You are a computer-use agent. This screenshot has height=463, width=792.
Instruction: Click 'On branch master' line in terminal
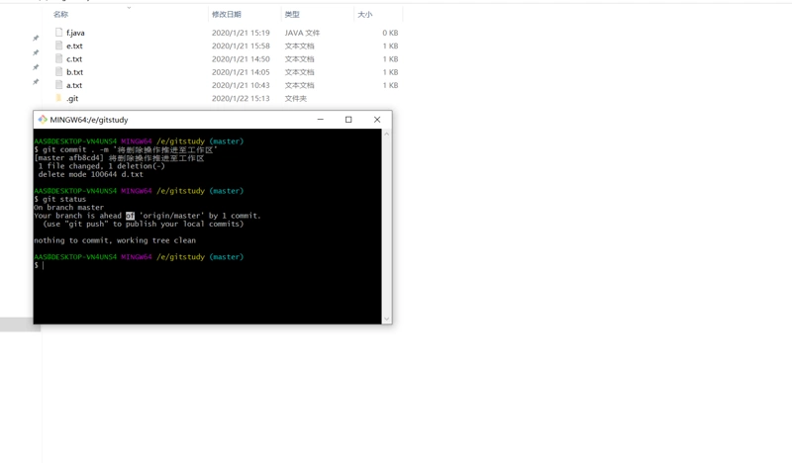pyautogui.click(x=68, y=208)
